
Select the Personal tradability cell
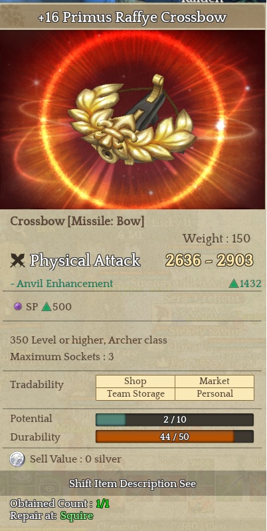click(215, 394)
